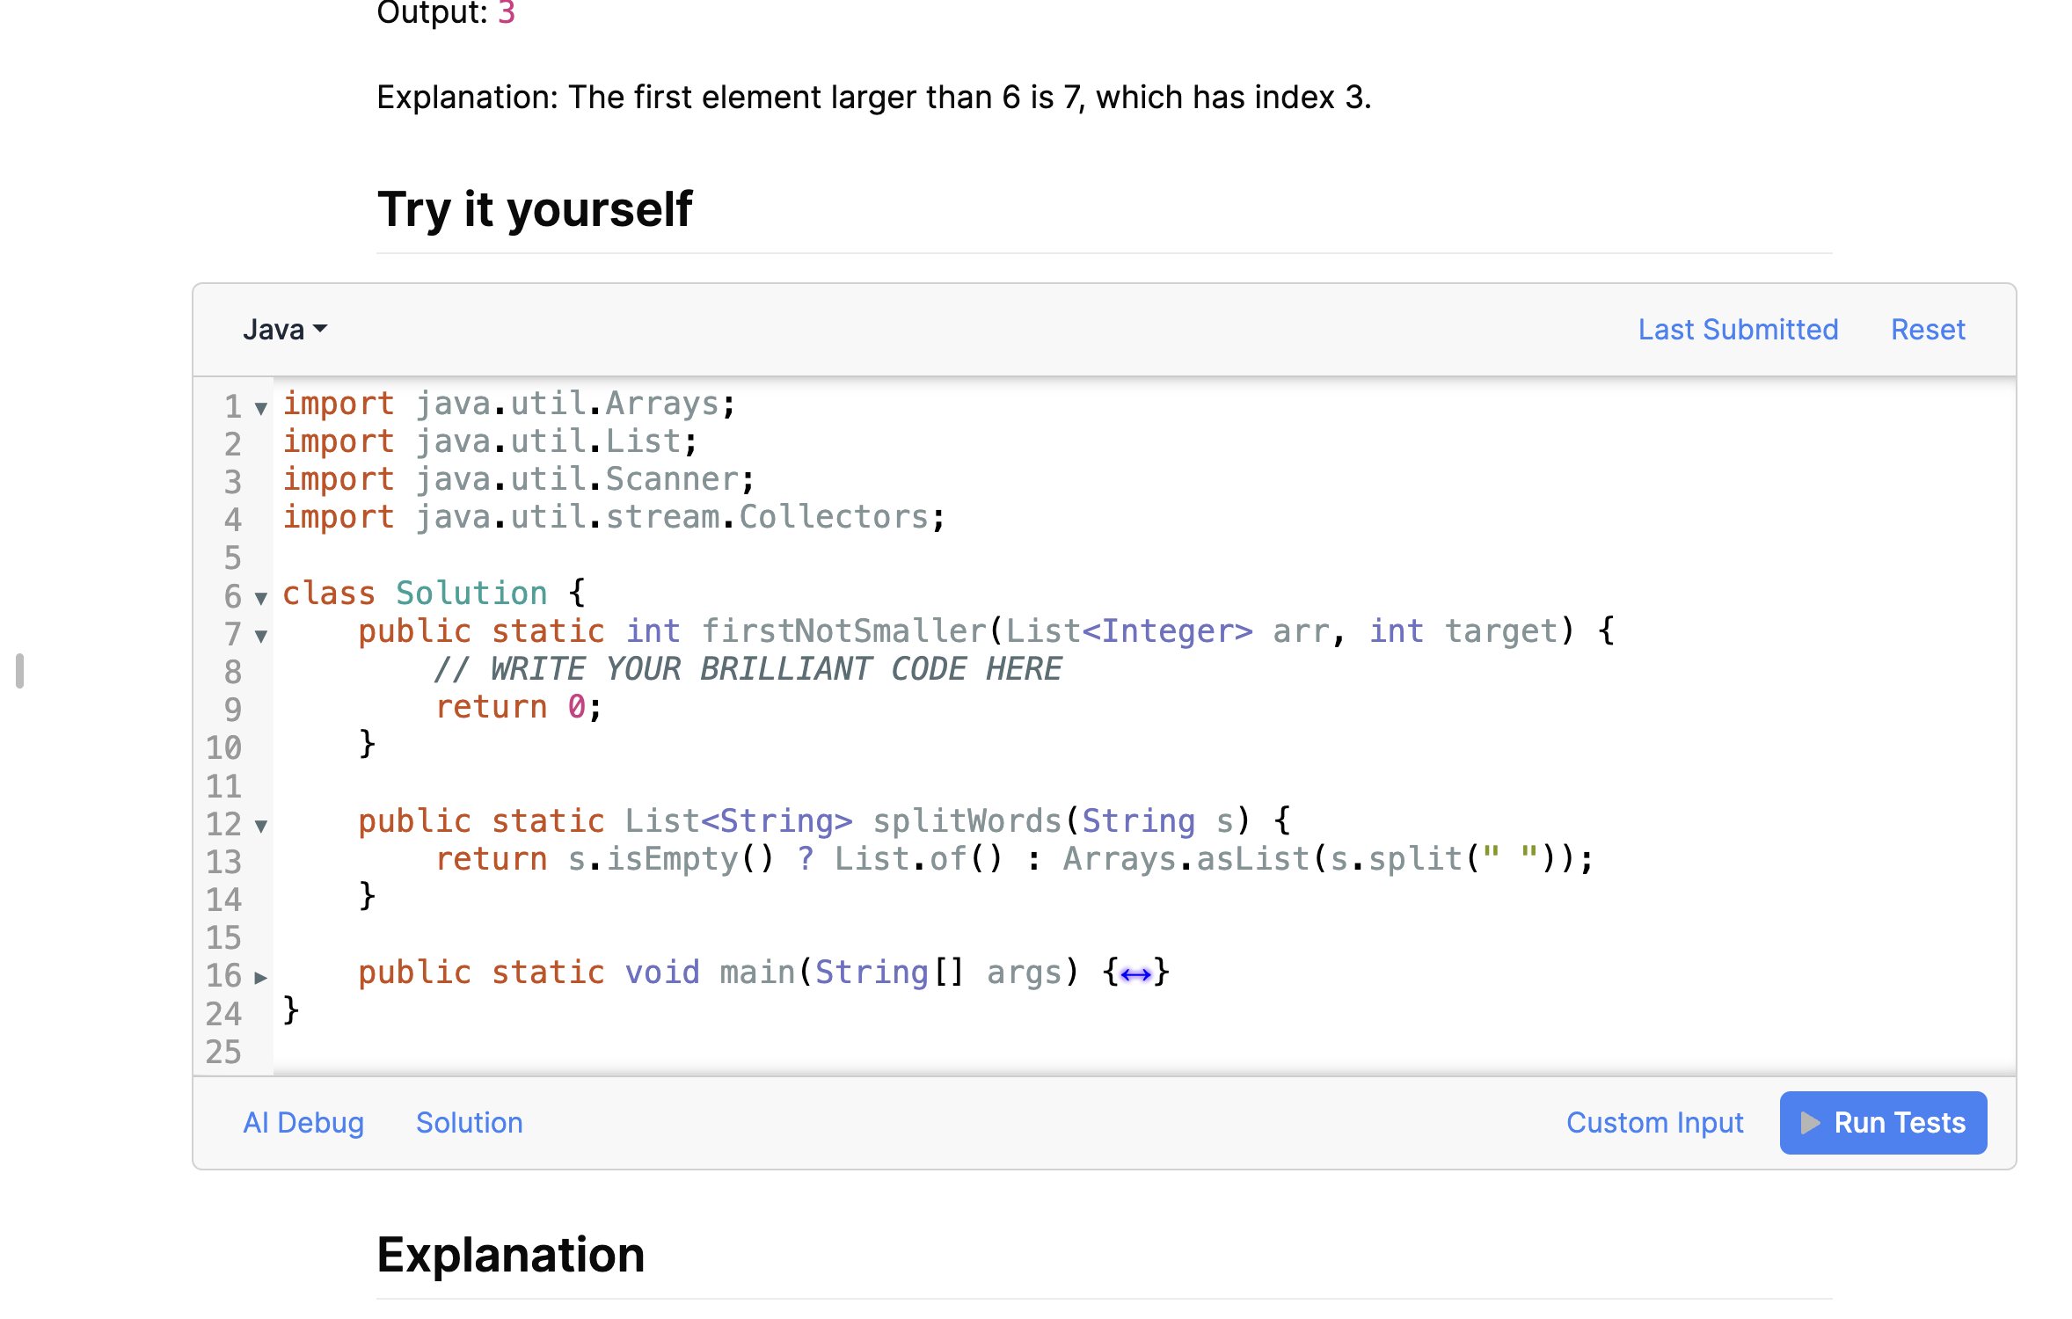Viewport: 2072px width, 1319px height.
Task: View the Solution link
Action: coord(469,1122)
